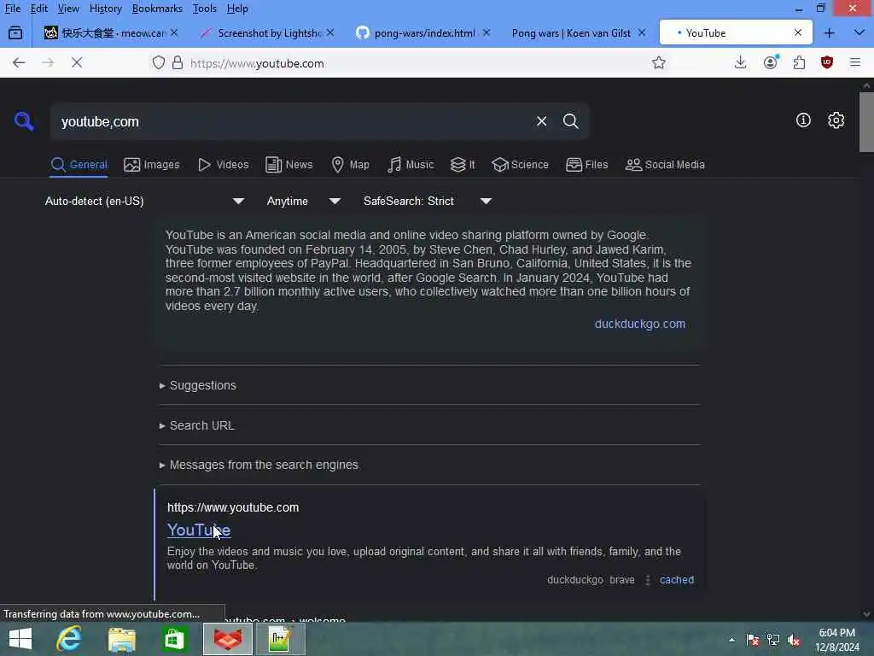
Task: Go back with browser back arrow
Action: click(x=19, y=63)
